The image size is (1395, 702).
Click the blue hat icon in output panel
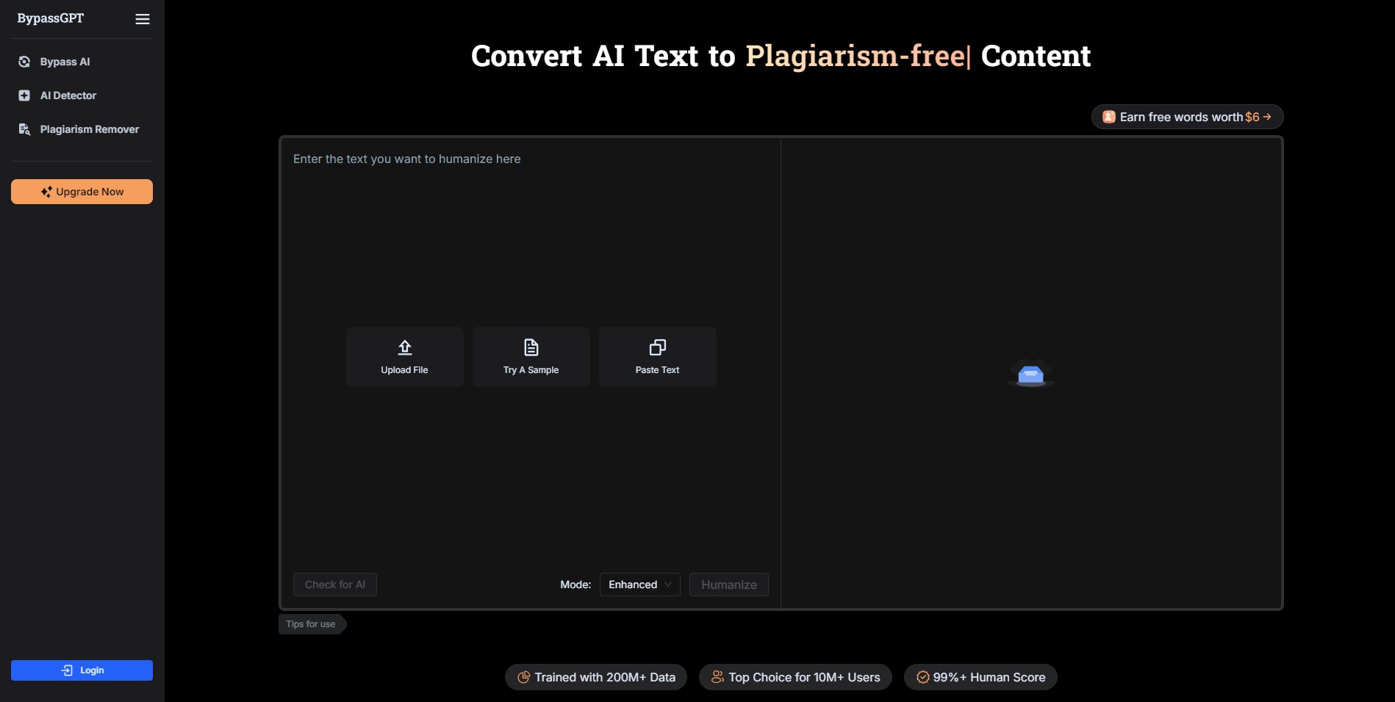(x=1031, y=374)
